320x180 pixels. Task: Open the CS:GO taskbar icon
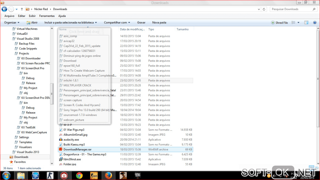[x=94, y=176]
